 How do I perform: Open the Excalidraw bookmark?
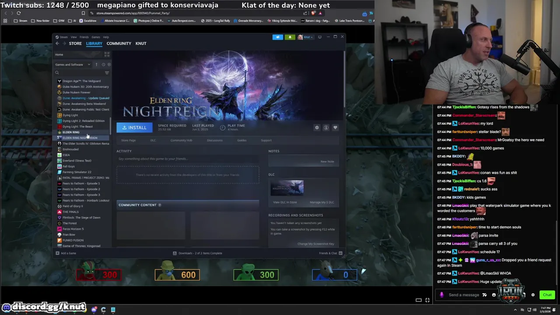pyautogui.click(x=88, y=21)
